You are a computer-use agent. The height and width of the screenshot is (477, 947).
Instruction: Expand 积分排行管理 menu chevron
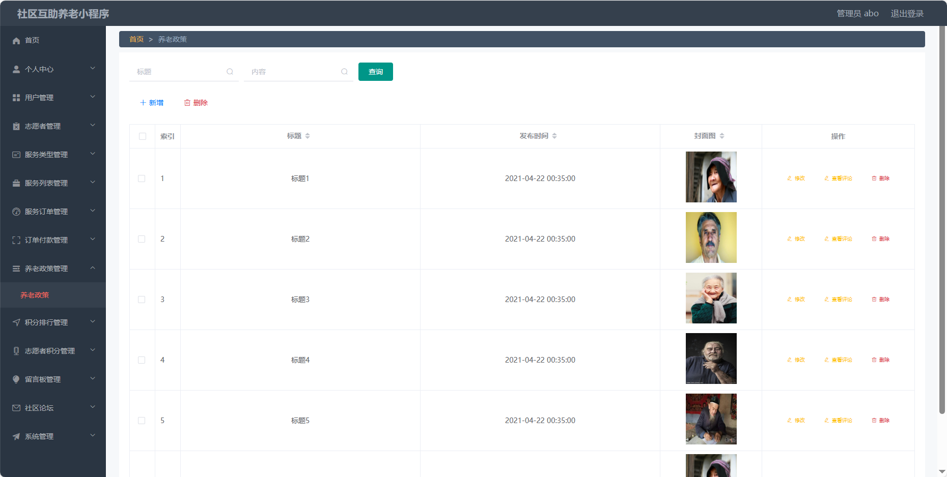point(93,321)
